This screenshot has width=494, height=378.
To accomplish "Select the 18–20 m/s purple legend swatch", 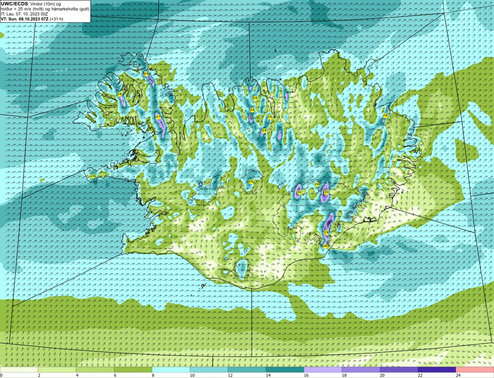I will tap(361, 370).
